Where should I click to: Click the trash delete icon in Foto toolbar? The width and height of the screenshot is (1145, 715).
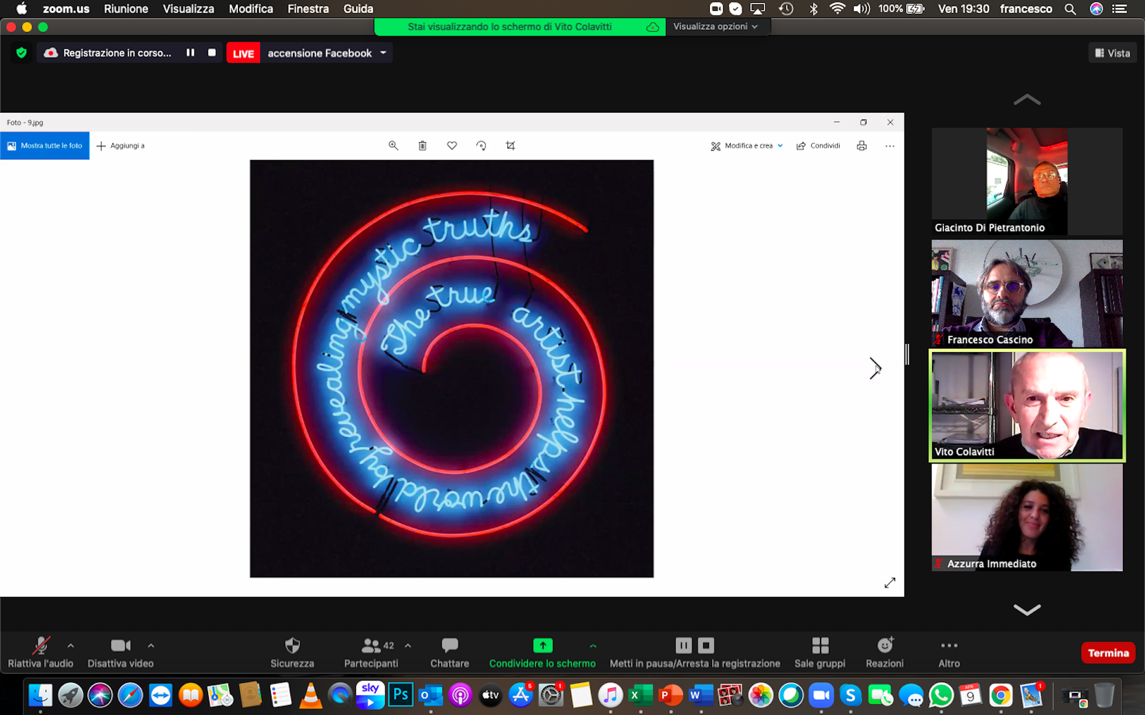click(x=422, y=145)
